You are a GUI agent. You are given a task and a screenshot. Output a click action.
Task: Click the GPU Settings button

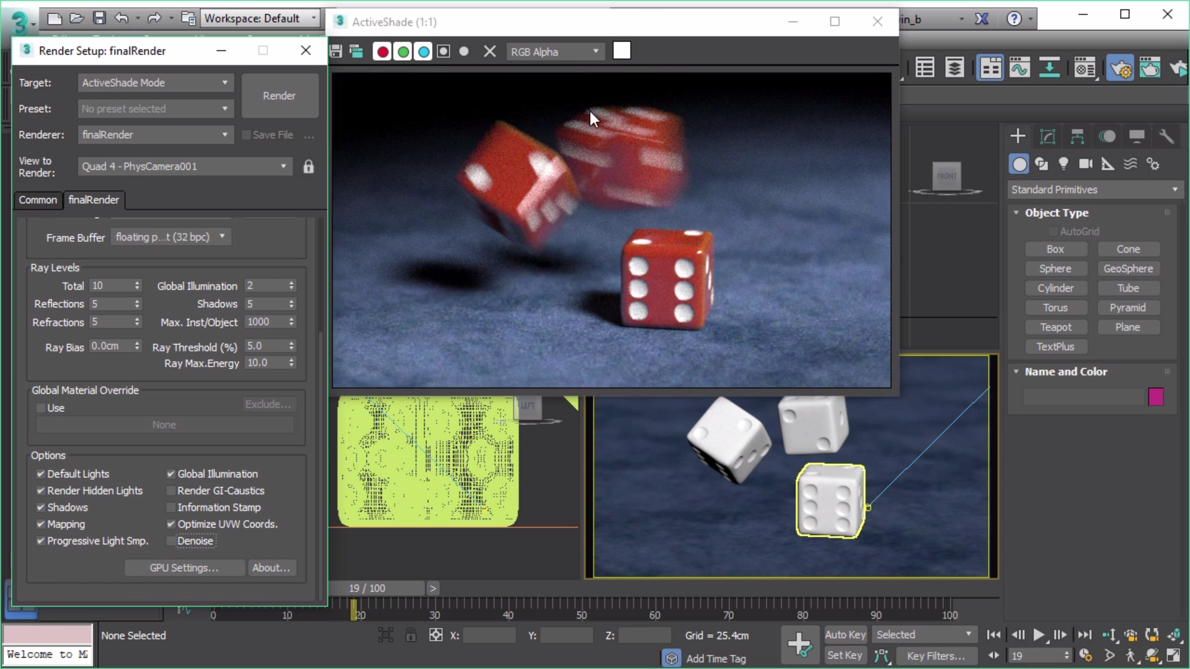[184, 568]
